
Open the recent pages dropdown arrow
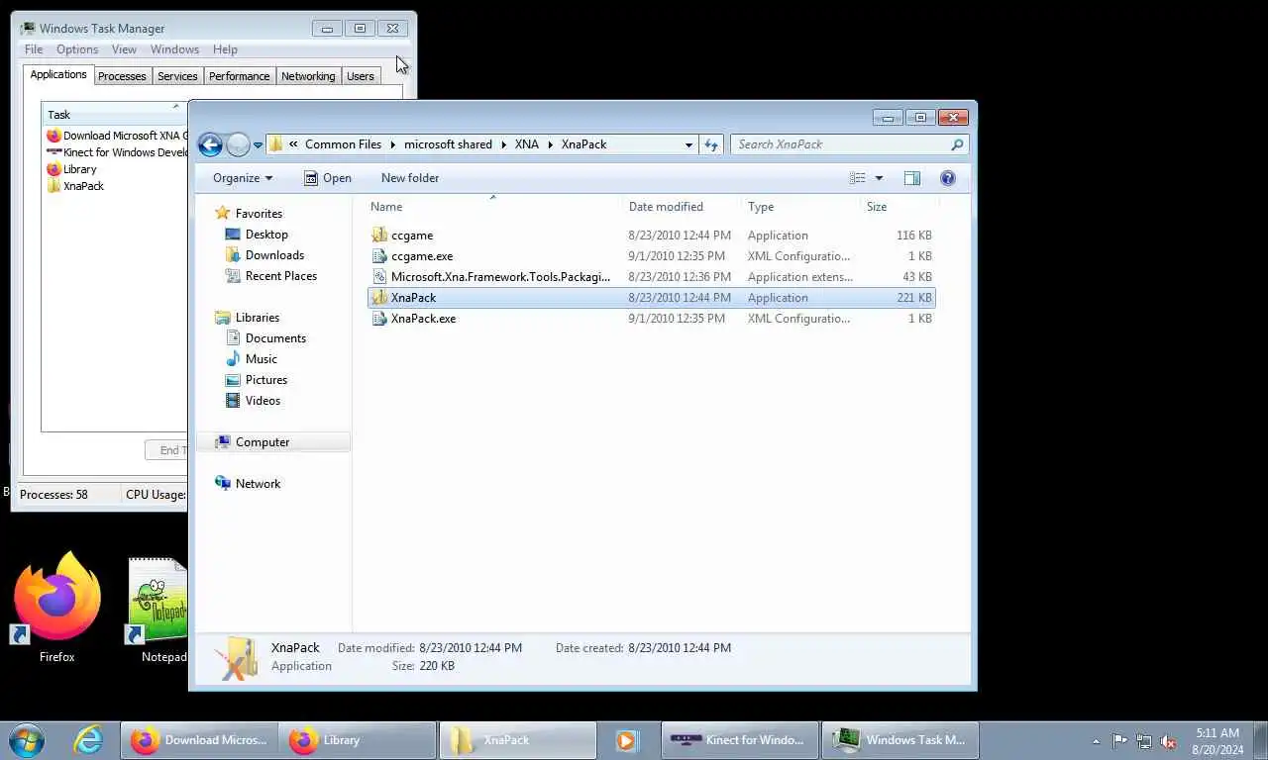[x=258, y=145]
